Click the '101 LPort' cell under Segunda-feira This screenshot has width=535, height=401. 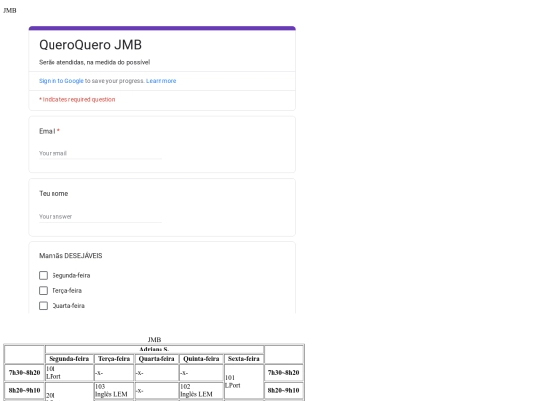click(x=69, y=373)
